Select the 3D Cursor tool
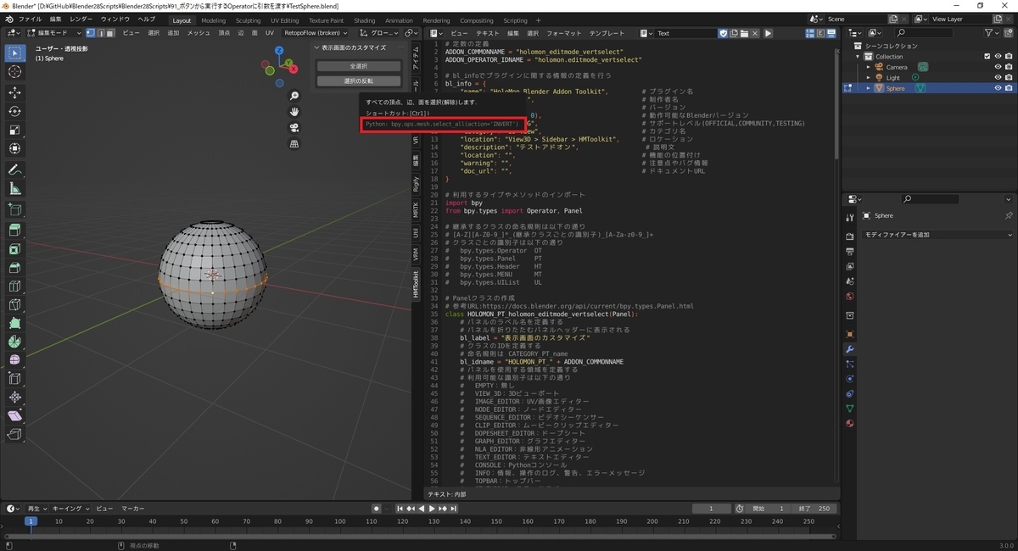Image resolution: width=1018 pixels, height=551 pixels. tap(14, 72)
